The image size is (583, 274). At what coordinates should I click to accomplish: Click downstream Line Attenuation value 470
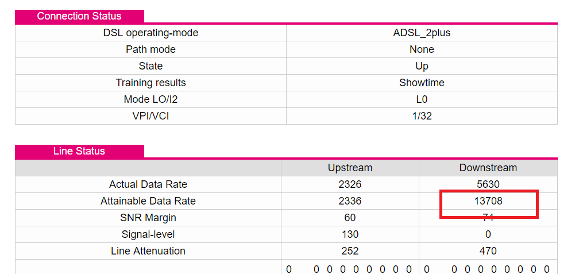click(x=488, y=251)
